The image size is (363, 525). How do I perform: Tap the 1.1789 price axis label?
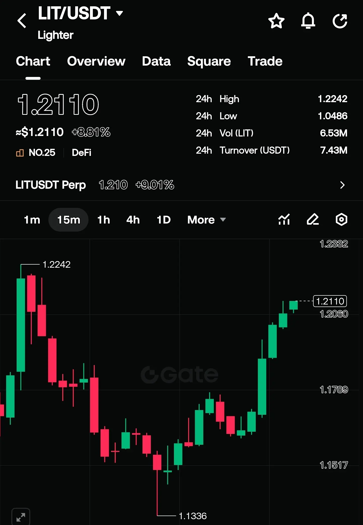click(334, 390)
